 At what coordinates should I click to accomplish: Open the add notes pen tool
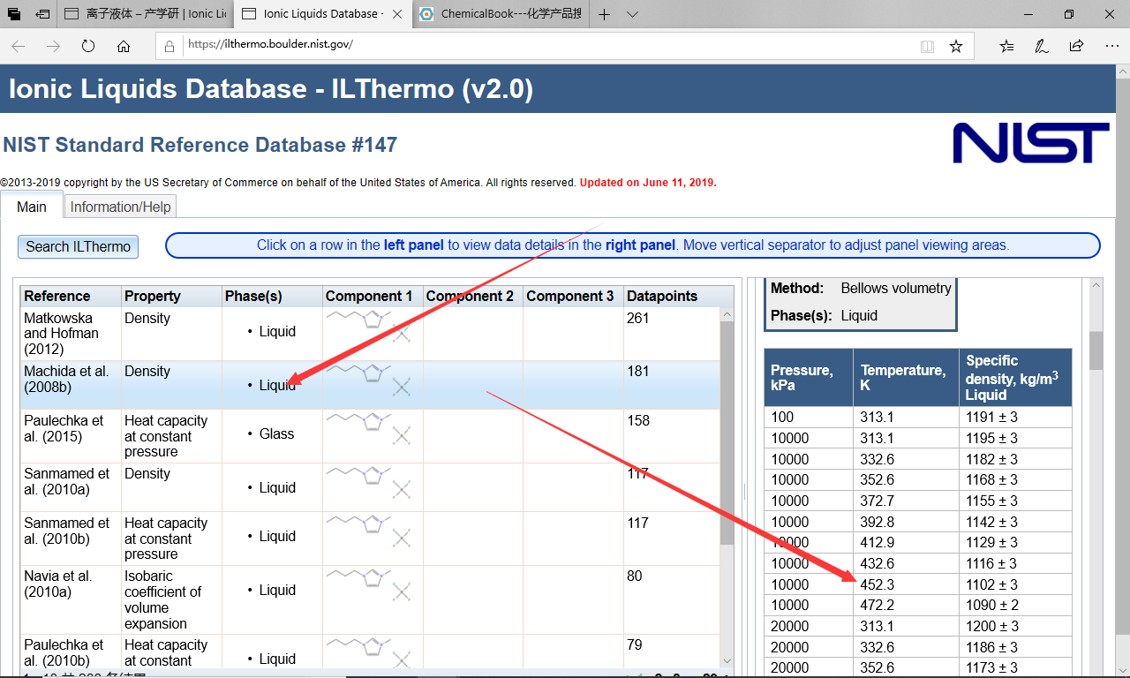(x=1042, y=46)
